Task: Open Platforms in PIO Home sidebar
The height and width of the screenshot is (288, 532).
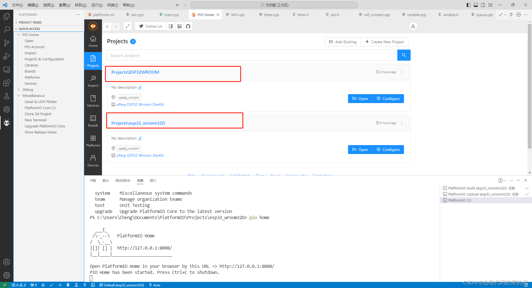Action: 93,141
